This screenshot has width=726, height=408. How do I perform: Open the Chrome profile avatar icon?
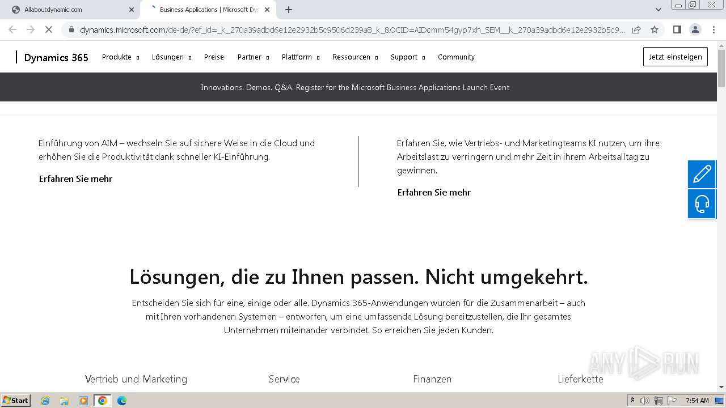[695, 29]
